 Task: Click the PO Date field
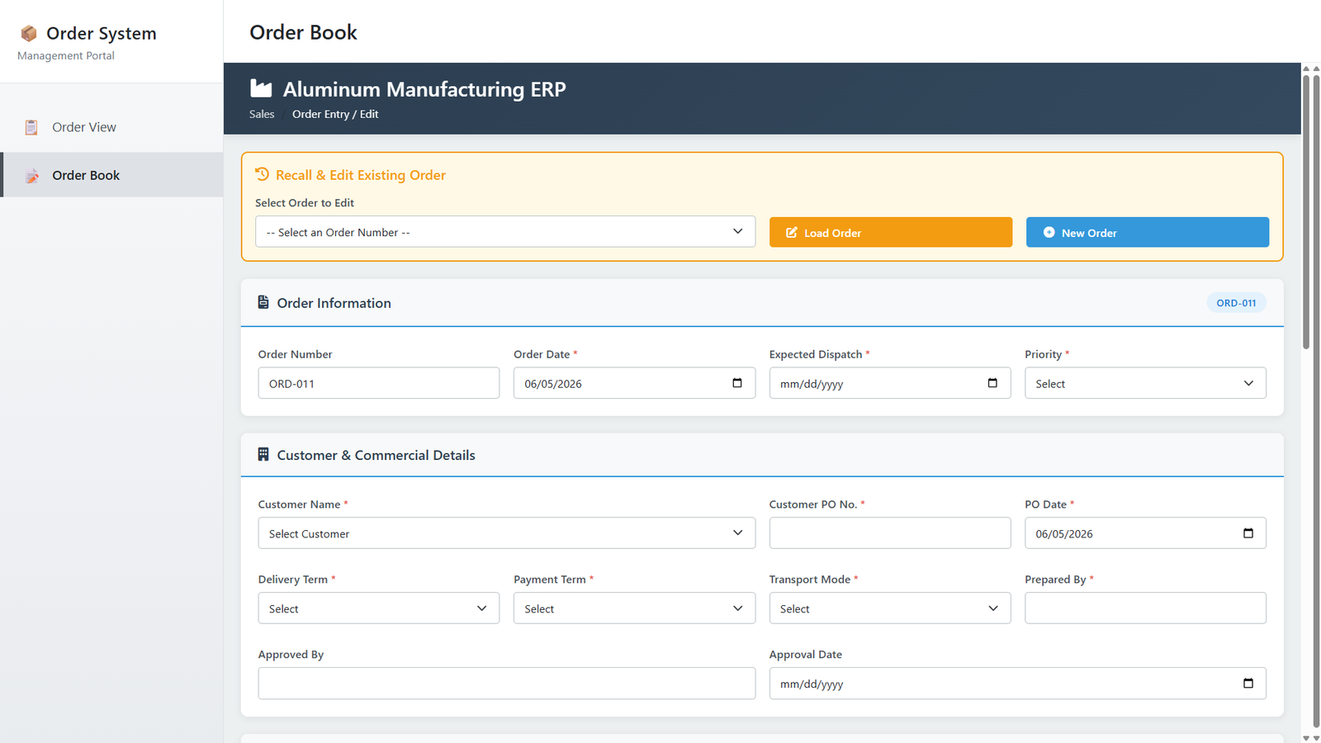click(1145, 533)
